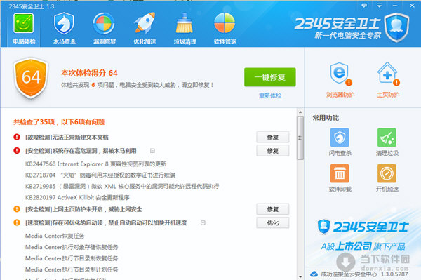Open the title bar main menu arrow
421x280 pixels.
click(x=379, y=6)
